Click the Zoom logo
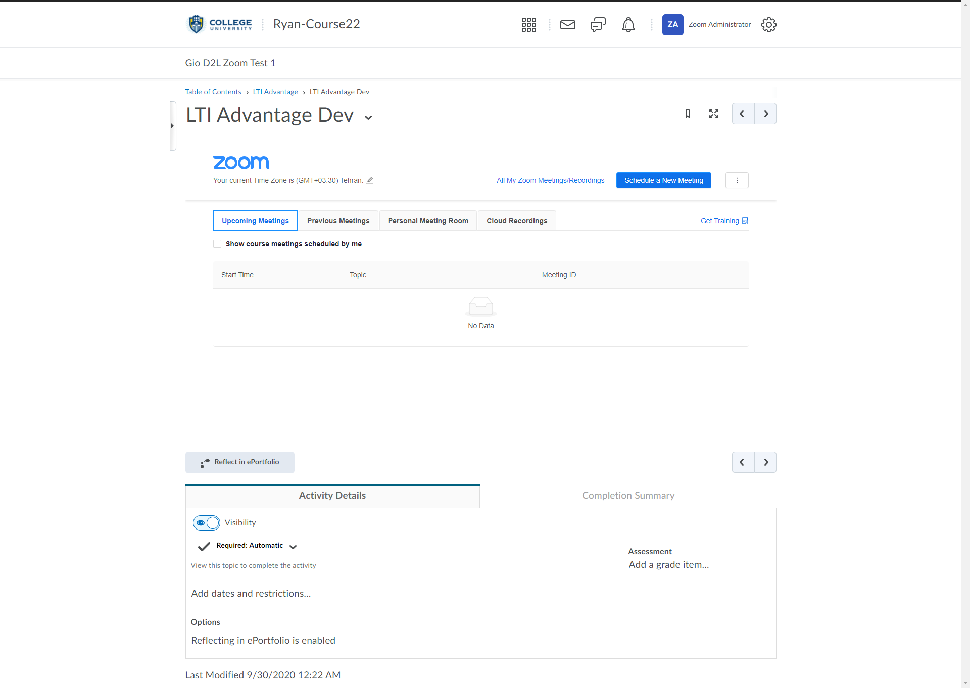 241,163
